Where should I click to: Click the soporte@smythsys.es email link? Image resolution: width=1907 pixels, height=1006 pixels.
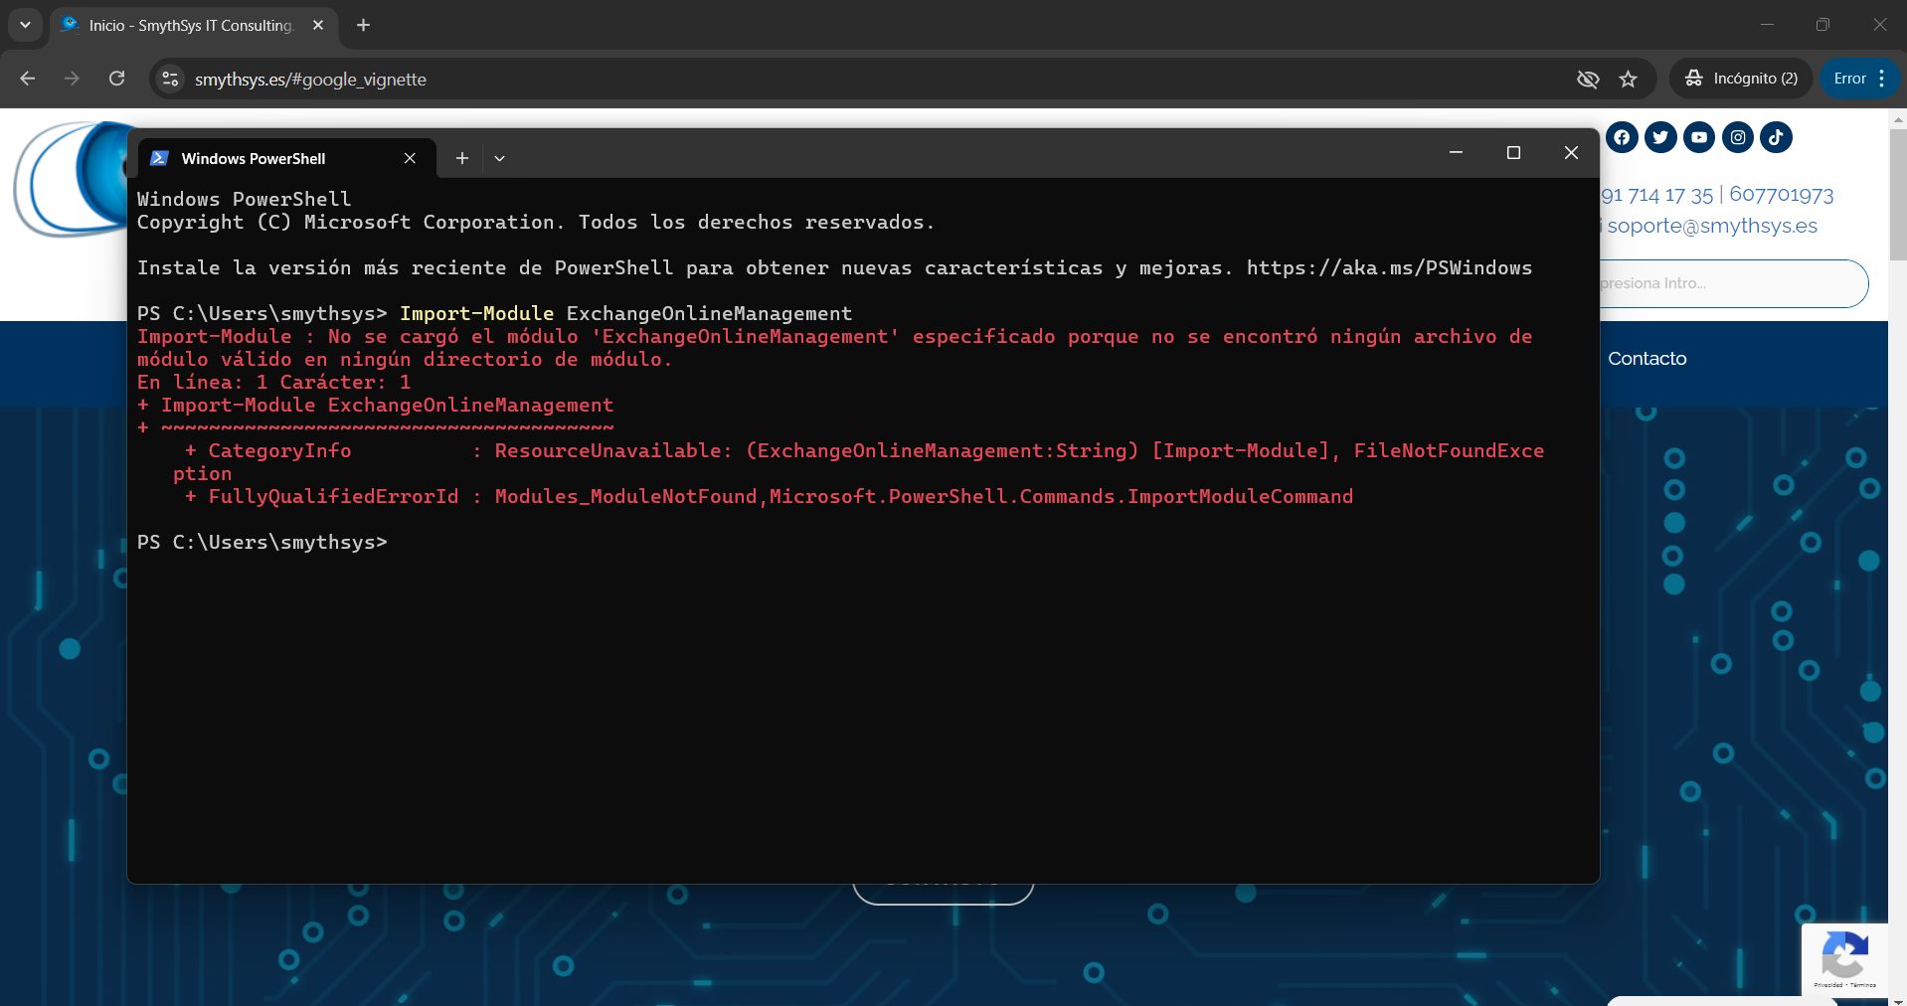[1711, 226]
